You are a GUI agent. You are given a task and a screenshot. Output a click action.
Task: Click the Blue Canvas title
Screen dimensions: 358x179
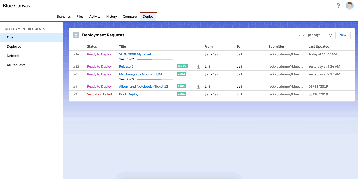click(x=16, y=6)
